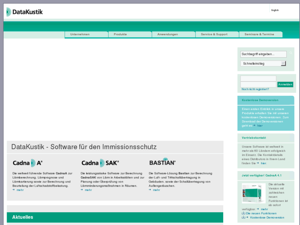Click 'mehr' link under CadnaSAK description
This screenshot has width=300, height=225.
[x=88, y=190]
